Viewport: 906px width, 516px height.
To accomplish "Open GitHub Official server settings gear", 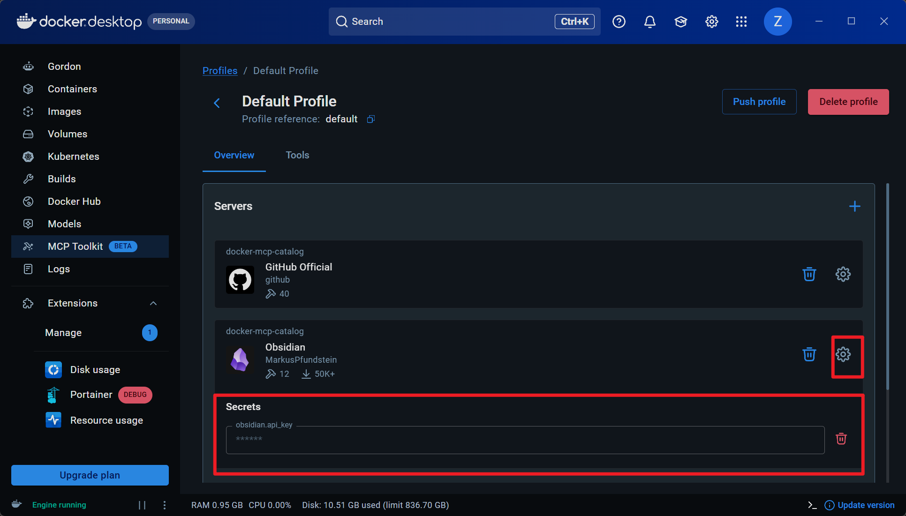I will point(843,274).
